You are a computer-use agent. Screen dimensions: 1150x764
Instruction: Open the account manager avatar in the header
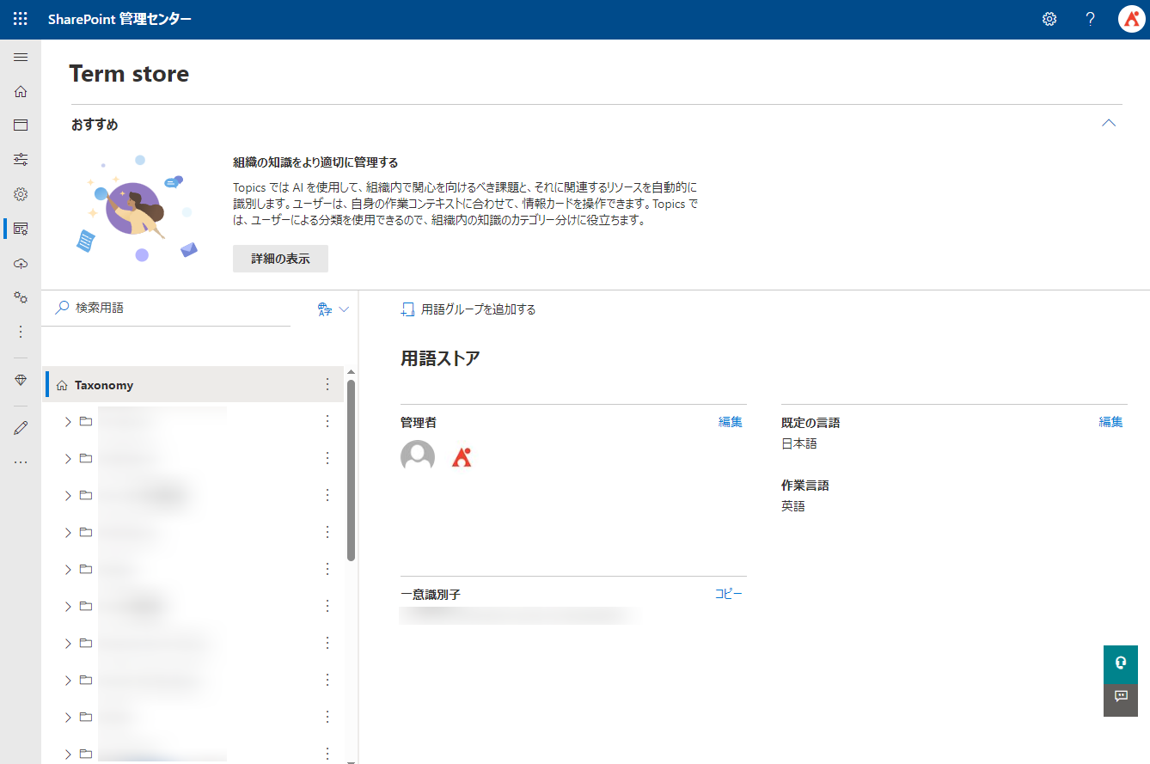[x=1132, y=19]
